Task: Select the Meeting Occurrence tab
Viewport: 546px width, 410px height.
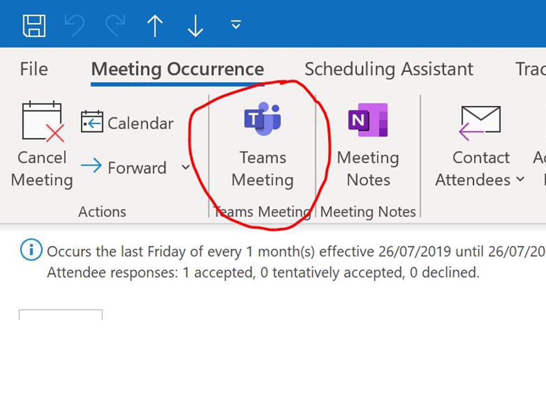Action: [x=177, y=69]
